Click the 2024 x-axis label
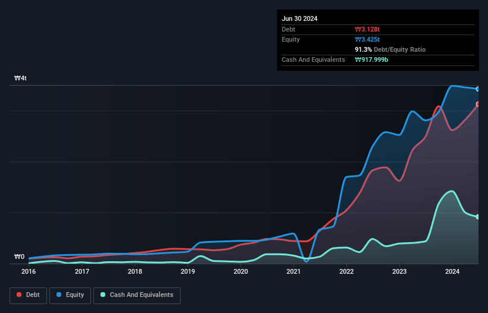Screen dimensions: 488x313 point(452,271)
